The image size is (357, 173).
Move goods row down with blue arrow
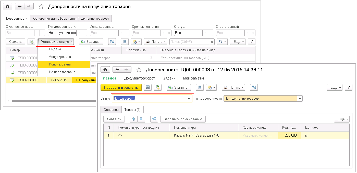(141, 119)
